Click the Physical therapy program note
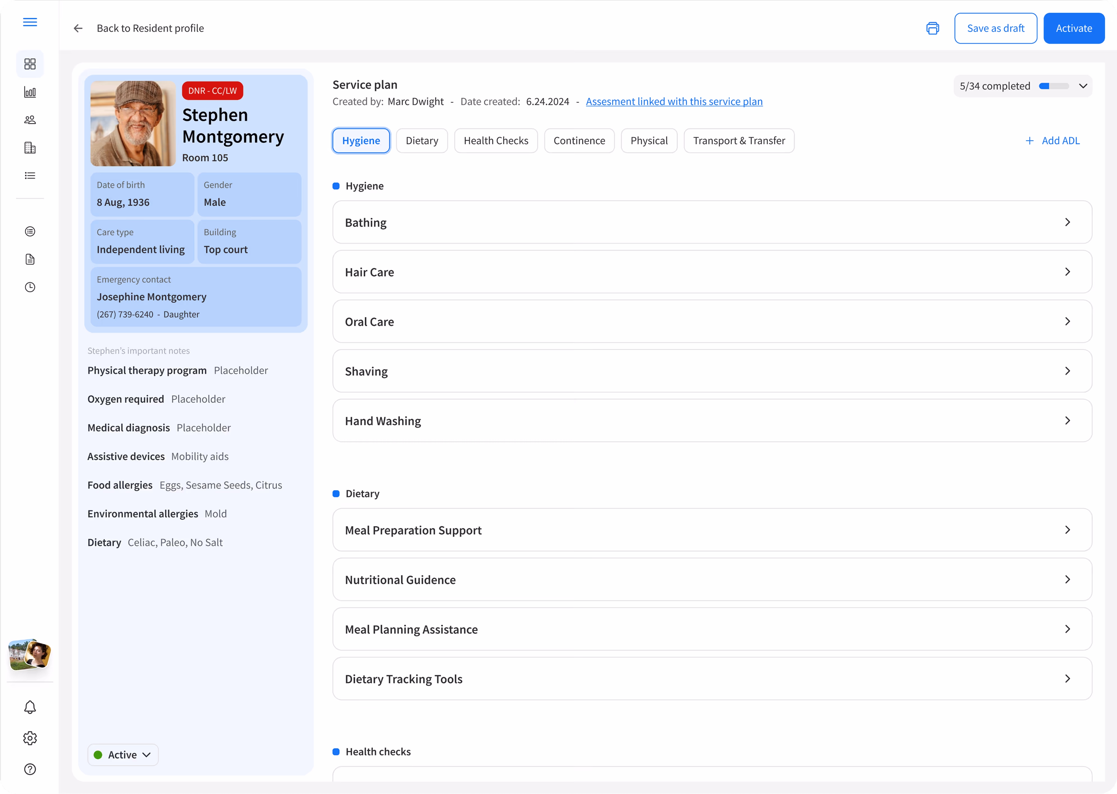The width and height of the screenshot is (1117, 794). [177, 371]
